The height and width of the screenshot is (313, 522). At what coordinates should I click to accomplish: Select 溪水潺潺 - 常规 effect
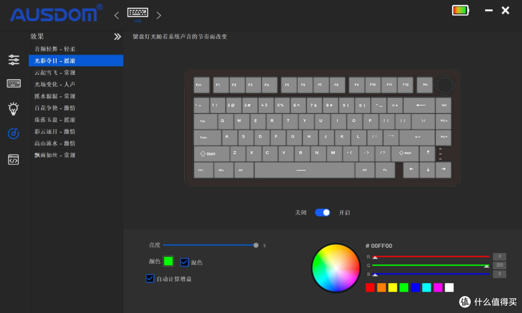tap(76, 96)
